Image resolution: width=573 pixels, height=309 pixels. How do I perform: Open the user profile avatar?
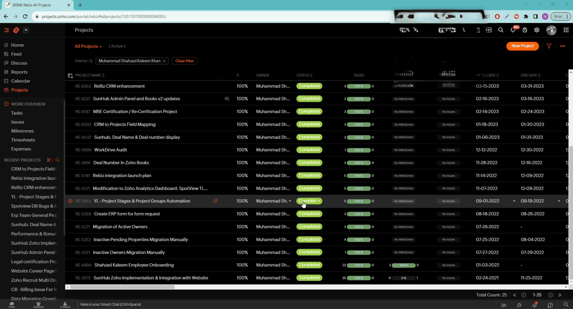click(551, 30)
